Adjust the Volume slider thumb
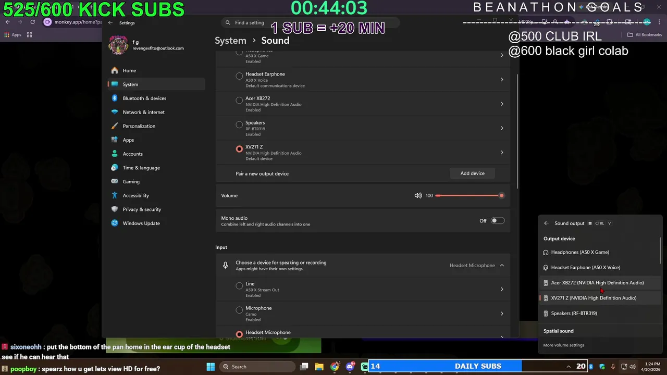Viewport: 667px width, 375px height. (x=501, y=195)
